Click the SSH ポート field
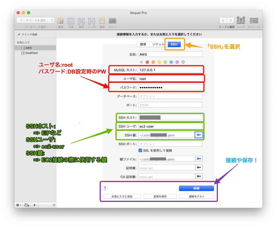The height and width of the screenshot is (227, 277). 170,144
